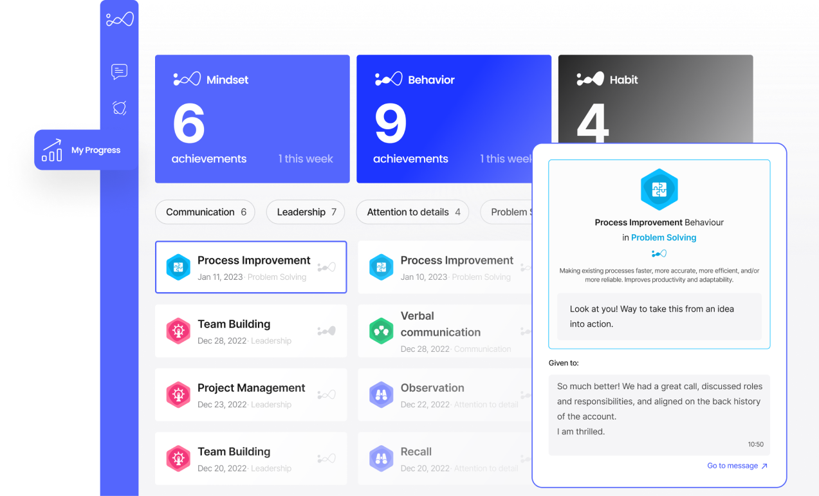This screenshot has width=819, height=496.
Task: Toggle the mark on Team Building Dec 28 card
Action: pos(327,331)
